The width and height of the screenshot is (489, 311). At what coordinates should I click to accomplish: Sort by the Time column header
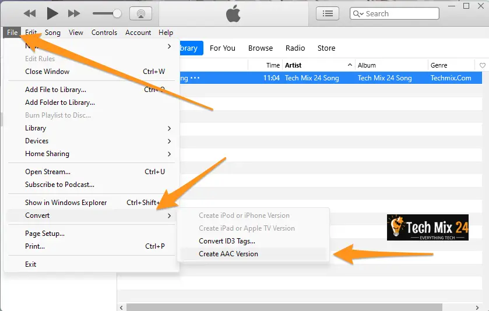click(273, 65)
